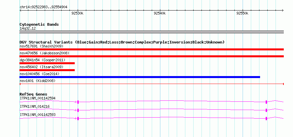This screenshot has width=293, height=137.
Task: Click the 14q32.12 band label
Action: [x=28, y=29]
